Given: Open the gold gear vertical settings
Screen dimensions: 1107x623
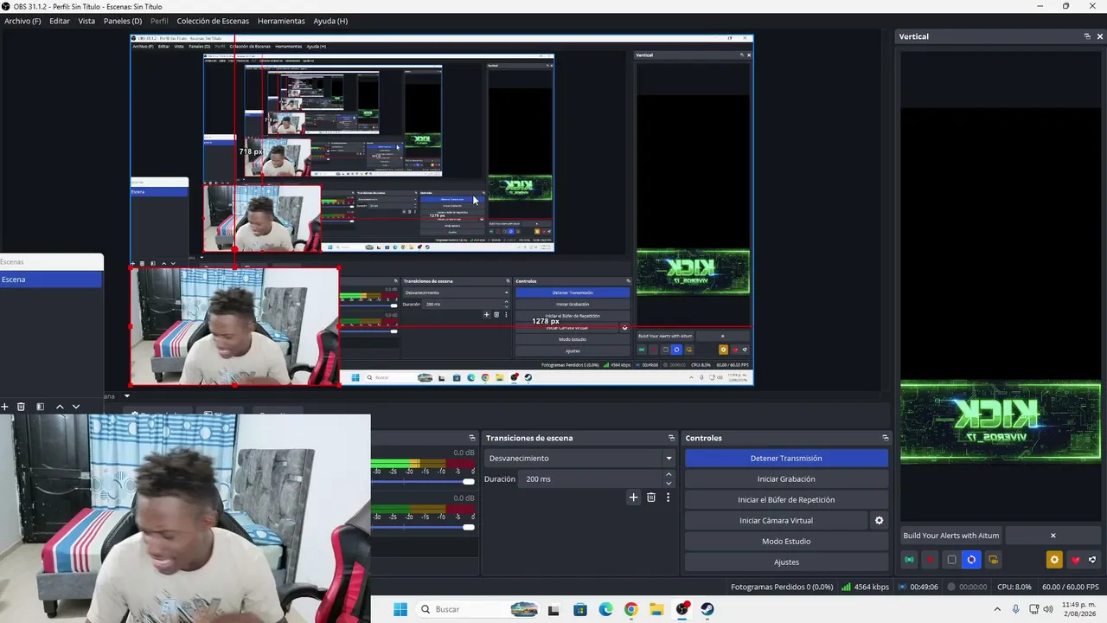Looking at the screenshot, I should pos(1054,560).
